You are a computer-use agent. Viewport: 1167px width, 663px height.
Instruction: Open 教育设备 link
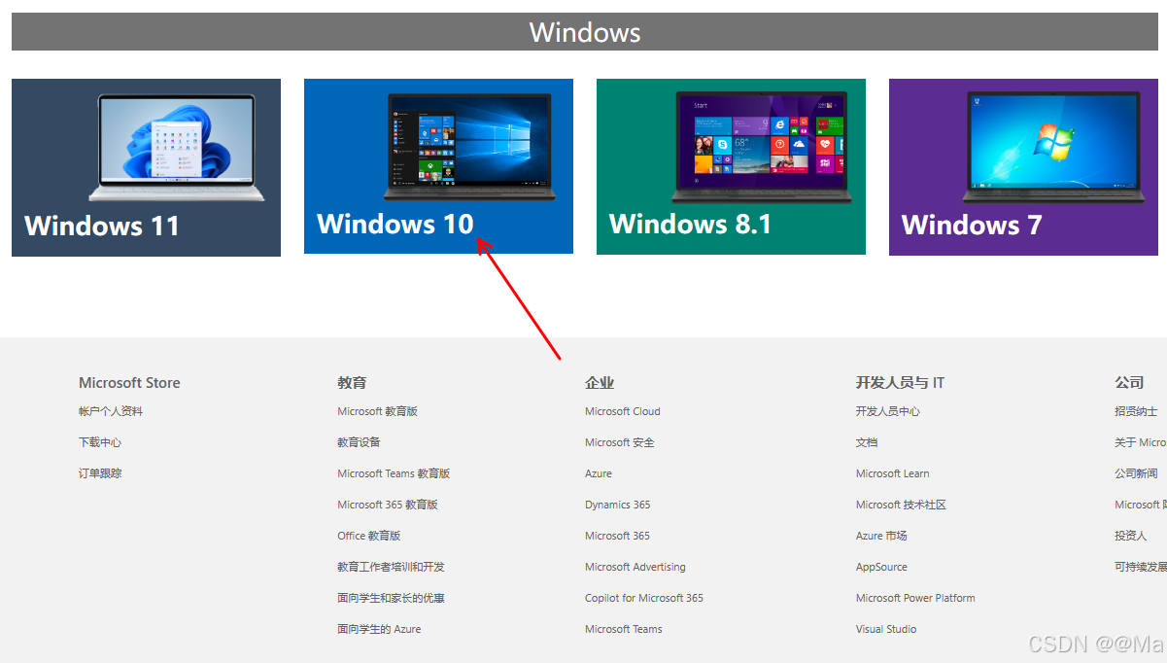click(359, 442)
